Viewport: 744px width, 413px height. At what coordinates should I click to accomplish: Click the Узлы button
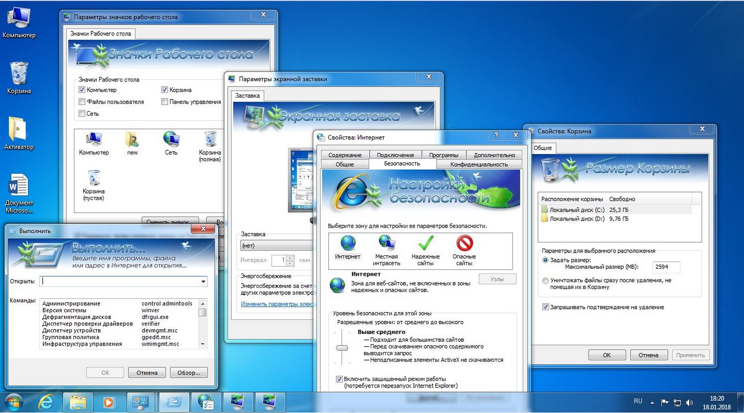click(497, 279)
